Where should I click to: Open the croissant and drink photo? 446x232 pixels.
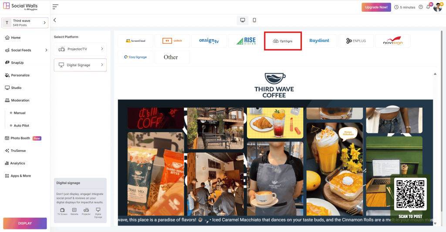pos(275,123)
